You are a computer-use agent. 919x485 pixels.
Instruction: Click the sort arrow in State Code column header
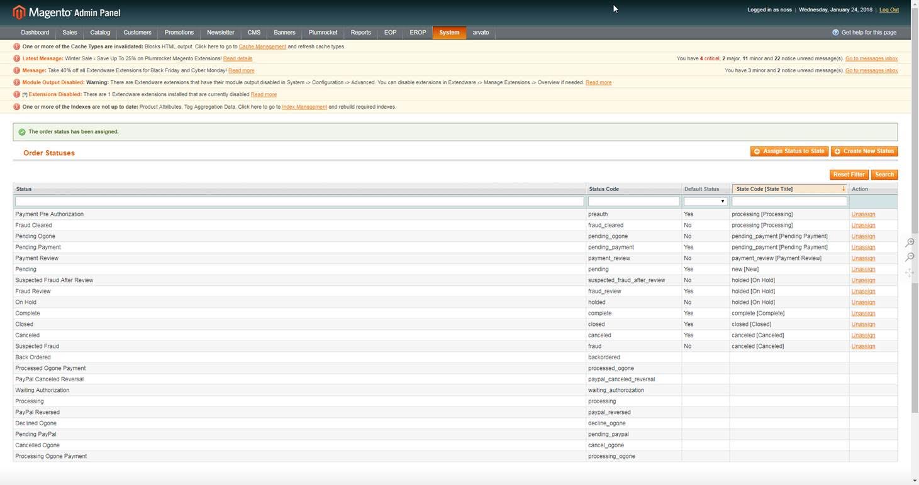click(x=843, y=188)
